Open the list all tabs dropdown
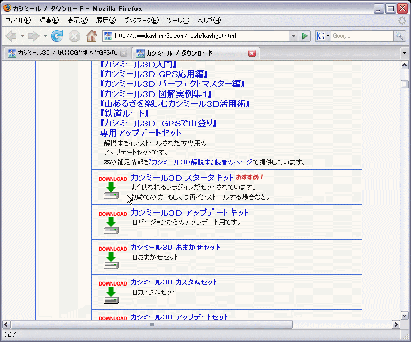 (404, 53)
